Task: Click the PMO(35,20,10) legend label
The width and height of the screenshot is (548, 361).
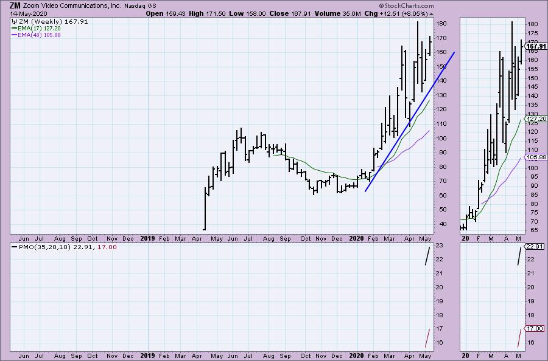Action: coord(44,247)
